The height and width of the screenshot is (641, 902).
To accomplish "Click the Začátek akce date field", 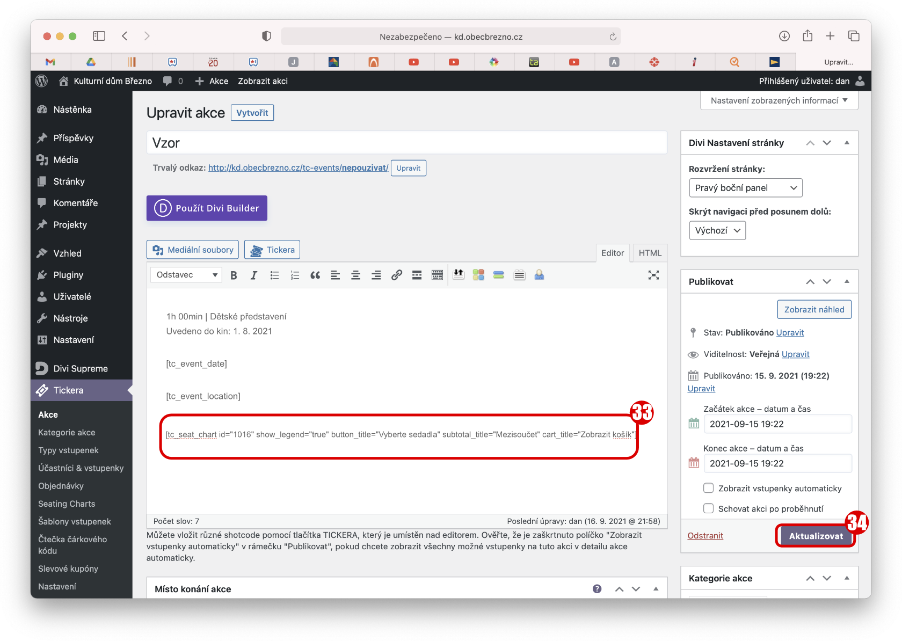I will click(777, 424).
